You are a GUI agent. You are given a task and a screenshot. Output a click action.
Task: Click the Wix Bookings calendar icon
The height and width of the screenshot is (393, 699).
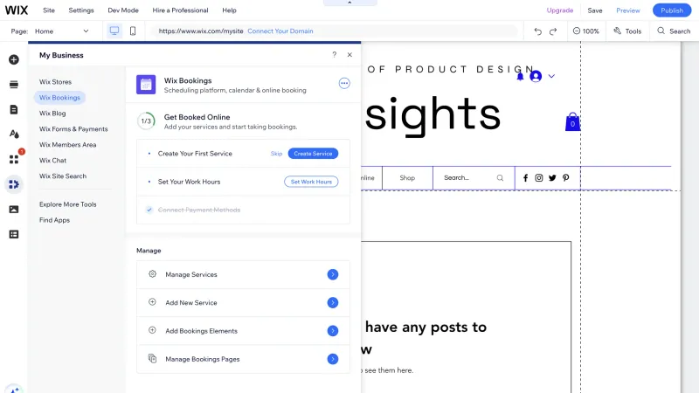coord(146,85)
